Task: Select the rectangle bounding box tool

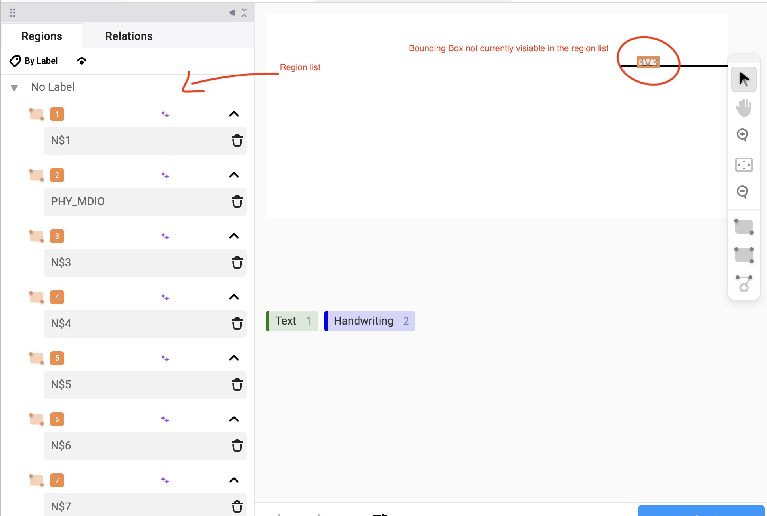Action: pos(744,227)
